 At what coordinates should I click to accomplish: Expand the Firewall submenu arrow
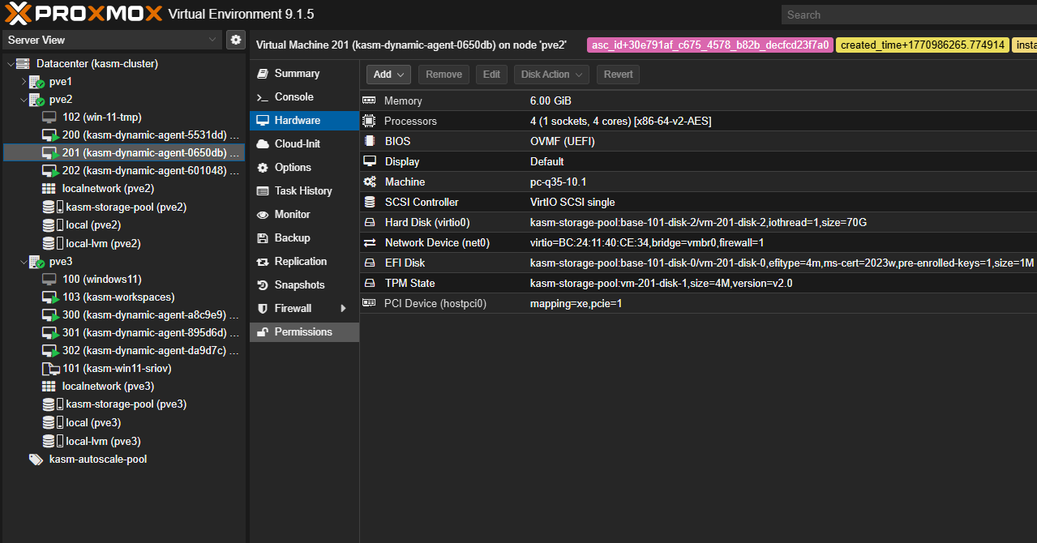pos(343,309)
